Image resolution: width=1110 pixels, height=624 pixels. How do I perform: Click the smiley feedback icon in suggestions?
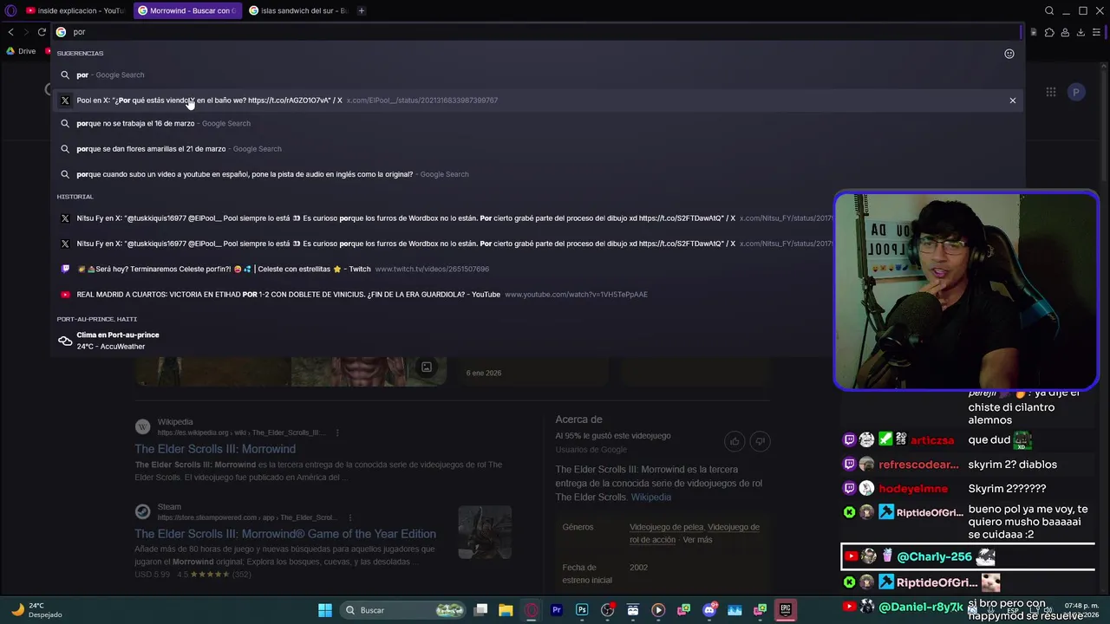click(x=1009, y=54)
